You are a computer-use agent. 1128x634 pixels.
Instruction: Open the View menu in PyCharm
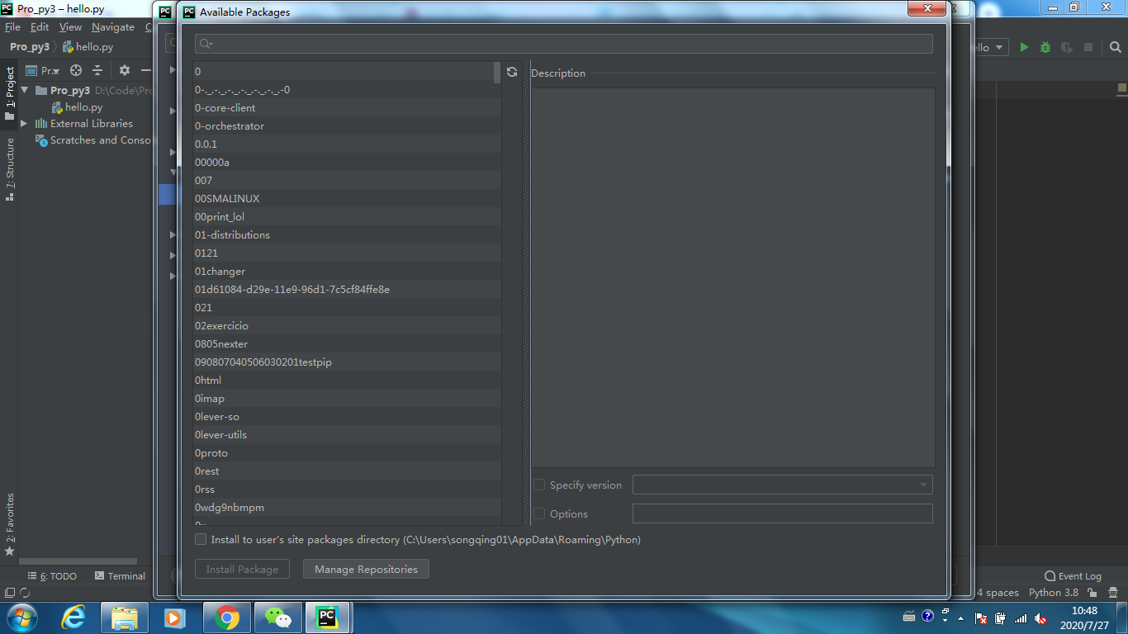click(70, 27)
